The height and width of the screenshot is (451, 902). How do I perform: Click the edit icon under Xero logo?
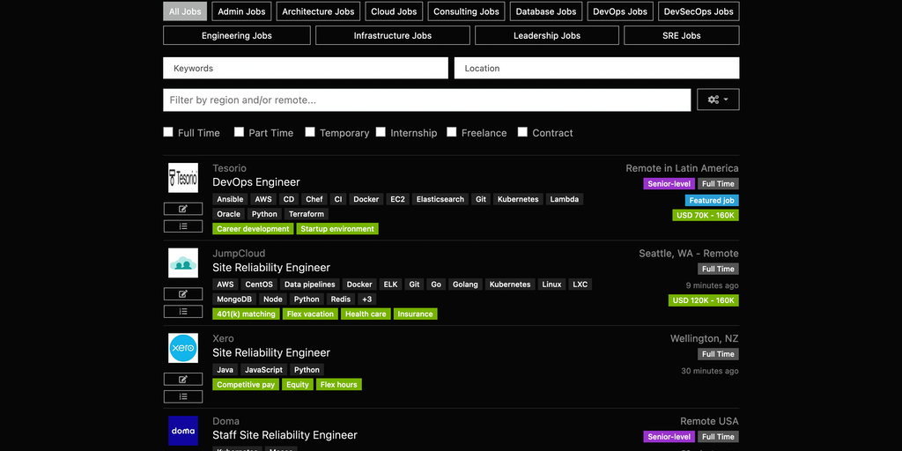(183, 379)
